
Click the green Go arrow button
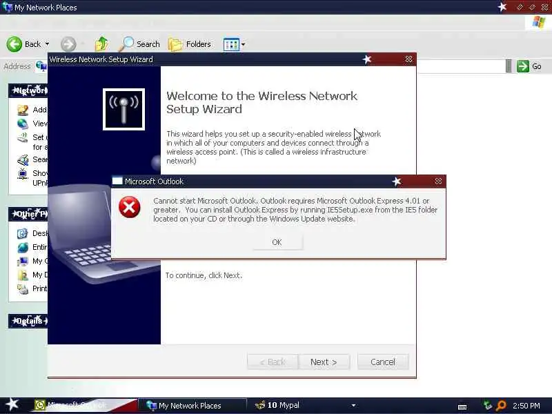click(x=523, y=66)
